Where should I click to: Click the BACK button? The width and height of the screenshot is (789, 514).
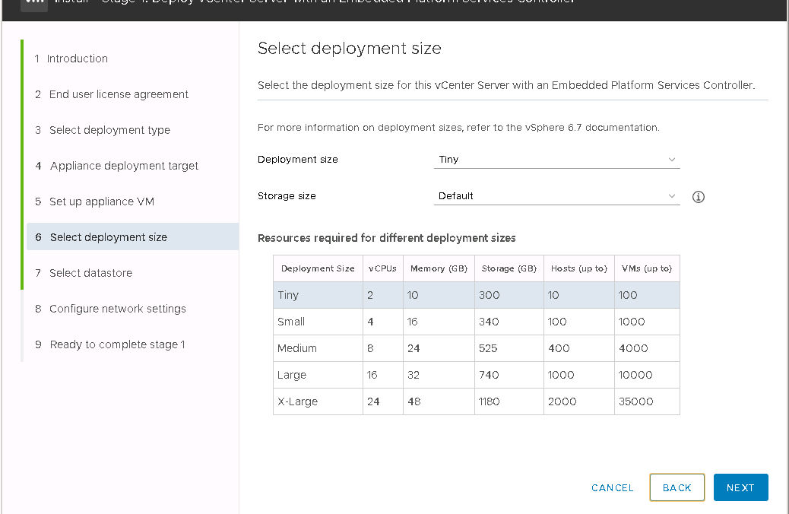[x=677, y=488]
